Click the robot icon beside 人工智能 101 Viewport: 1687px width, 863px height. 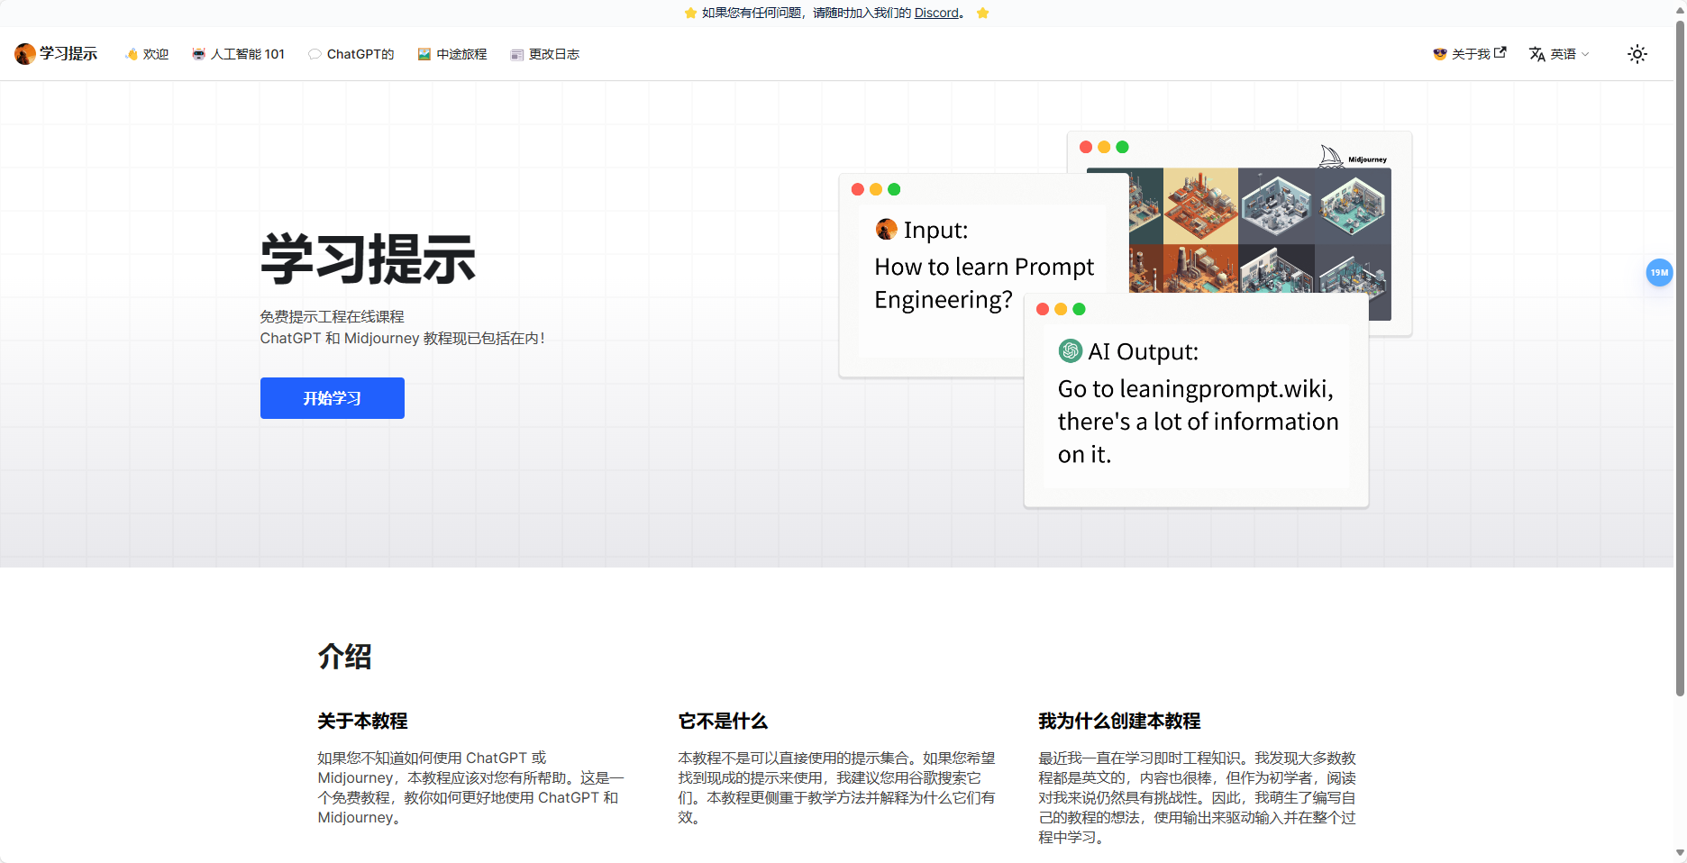coord(198,54)
